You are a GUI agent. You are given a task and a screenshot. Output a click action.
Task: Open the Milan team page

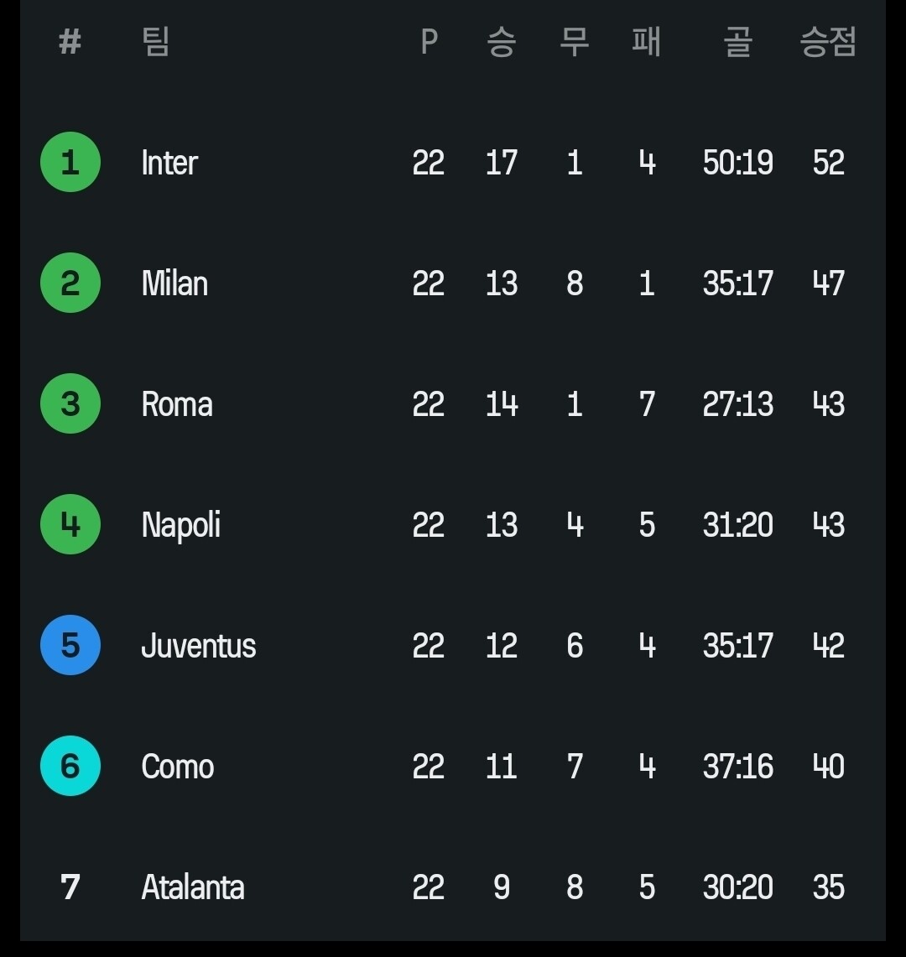click(x=174, y=283)
